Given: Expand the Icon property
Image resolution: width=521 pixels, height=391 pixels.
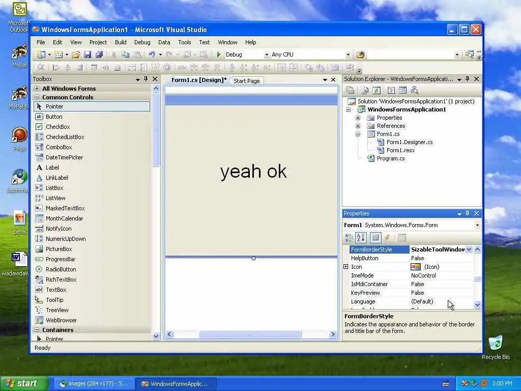Looking at the screenshot, I should [x=345, y=267].
